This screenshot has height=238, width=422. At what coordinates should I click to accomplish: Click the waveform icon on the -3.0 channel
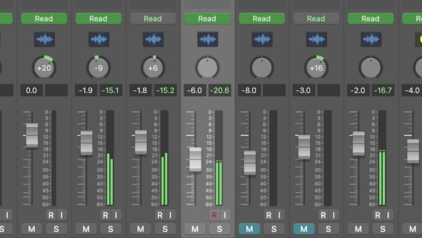pyautogui.click(x=316, y=39)
